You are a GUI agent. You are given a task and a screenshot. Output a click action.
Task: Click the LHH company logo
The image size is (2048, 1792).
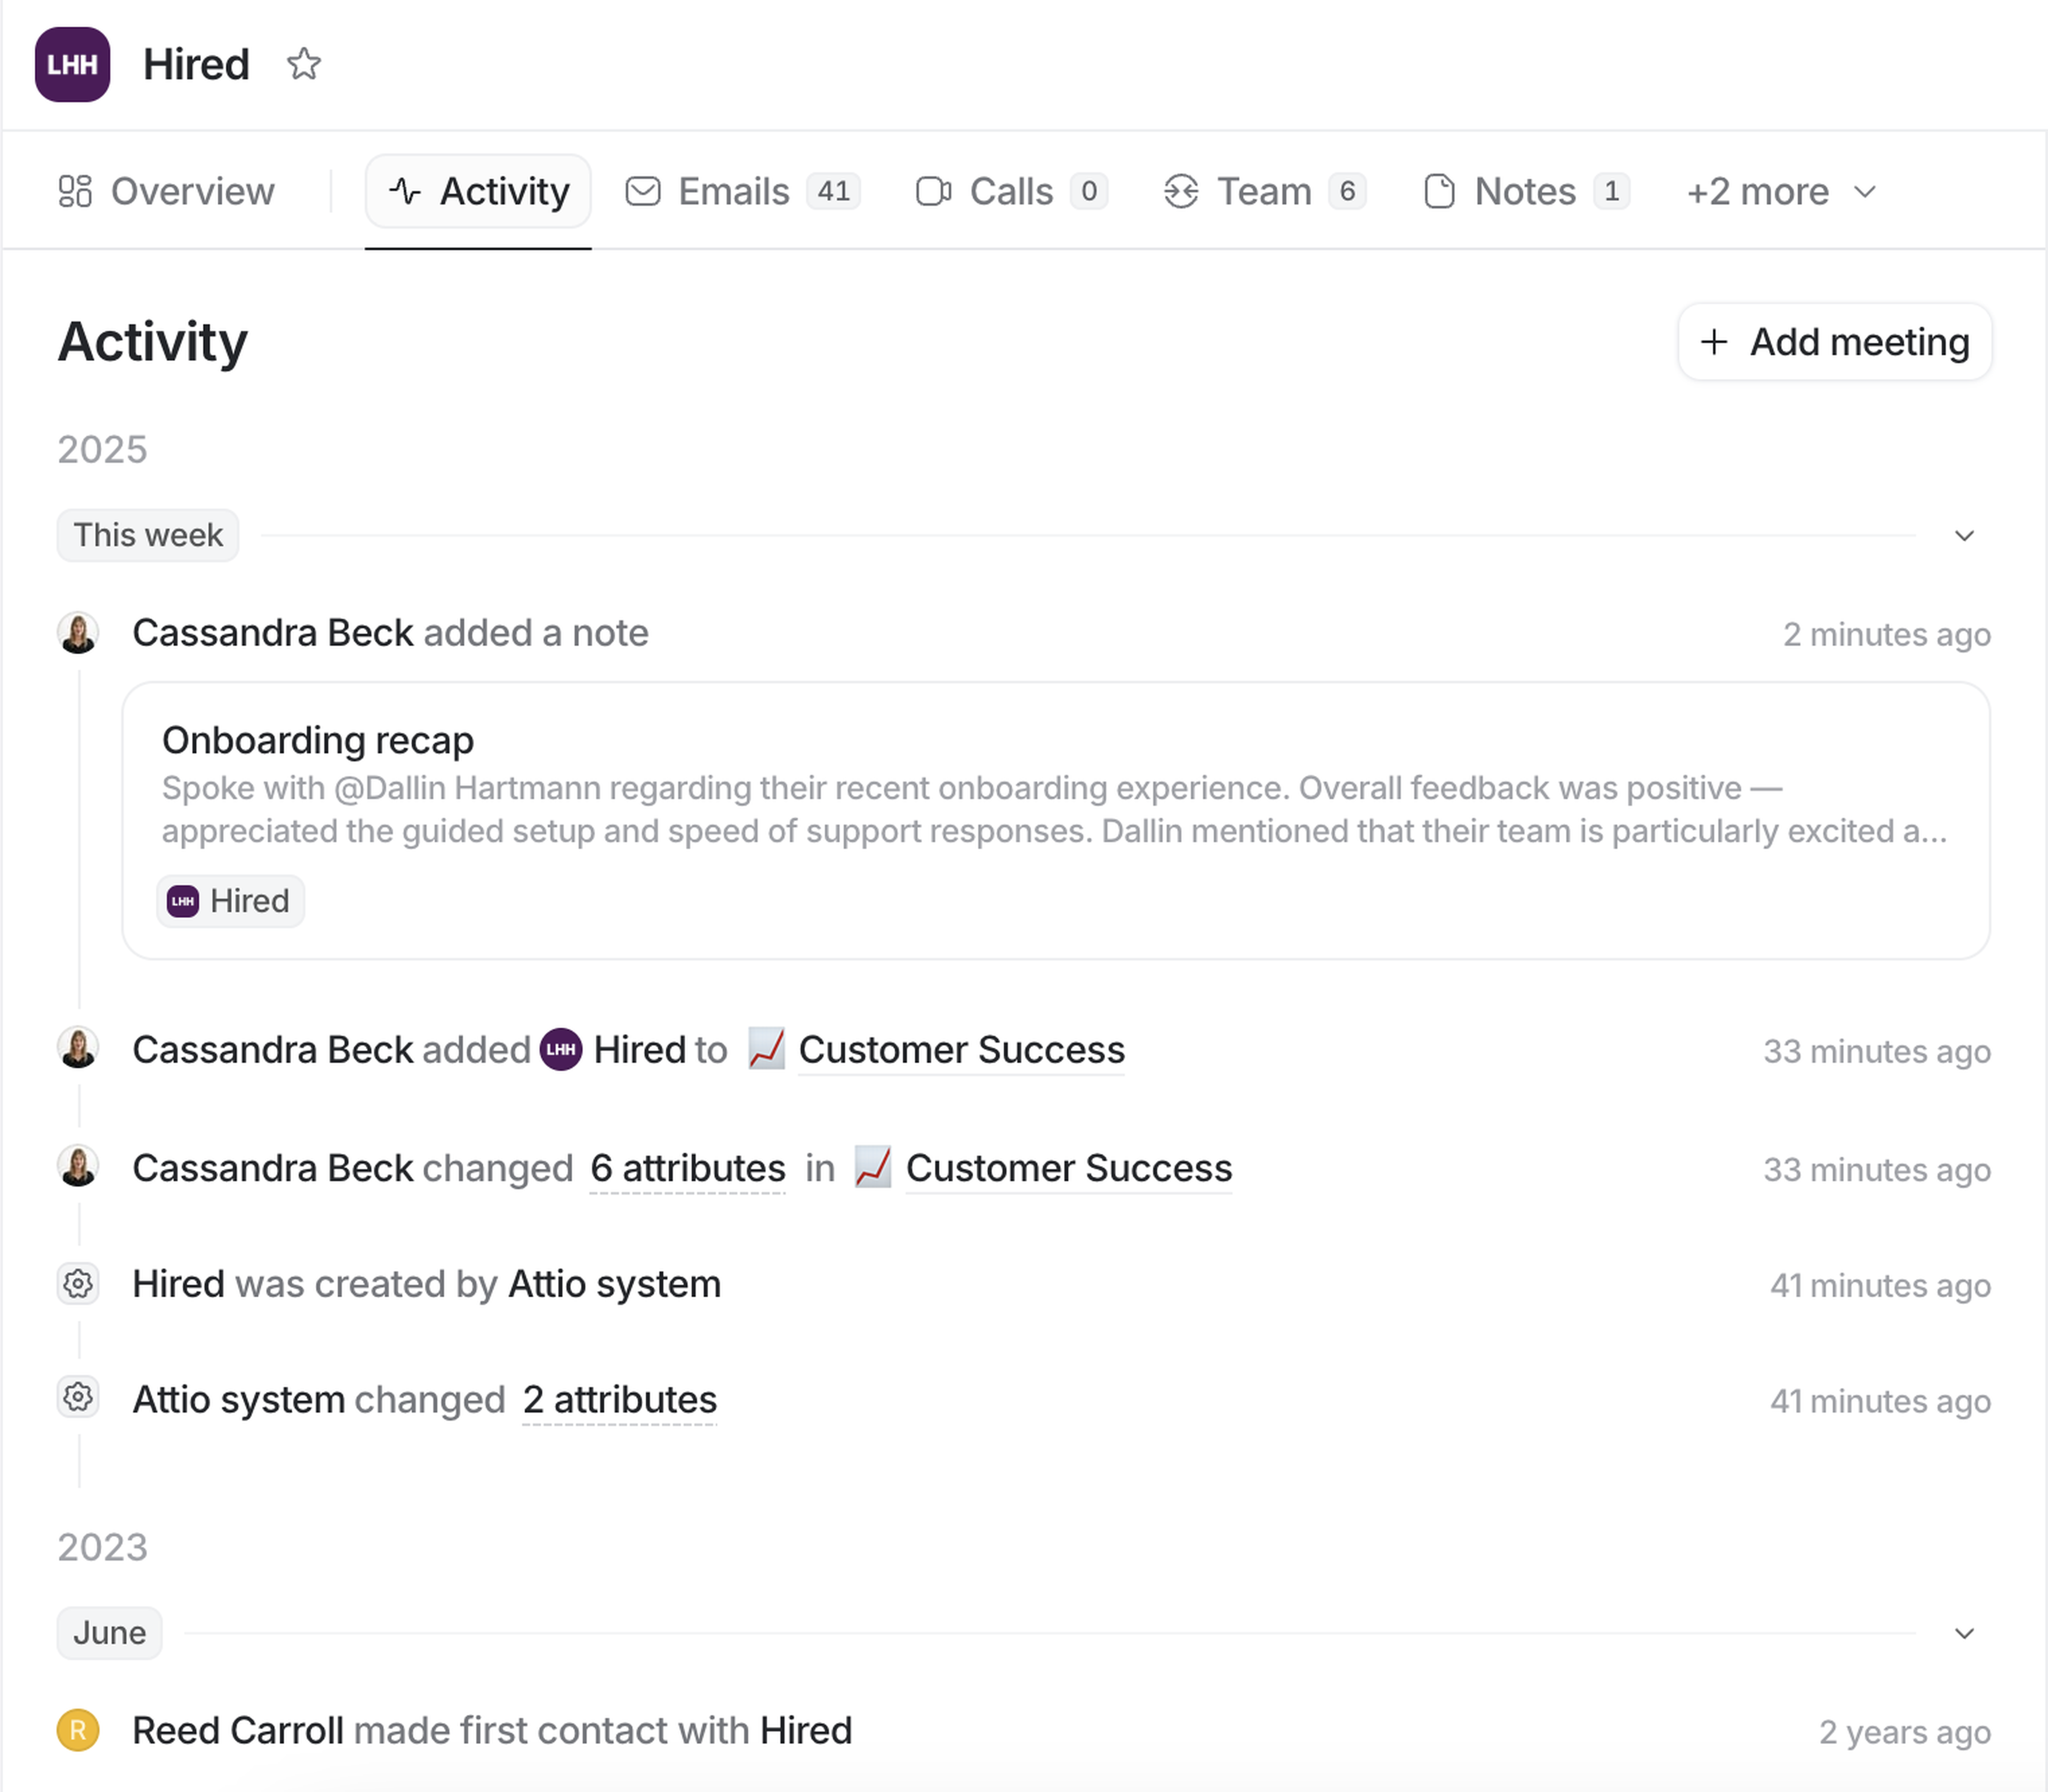click(x=72, y=64)
